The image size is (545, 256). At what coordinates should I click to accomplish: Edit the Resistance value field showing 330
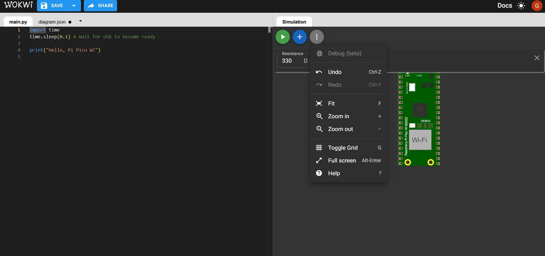point(287,61)
